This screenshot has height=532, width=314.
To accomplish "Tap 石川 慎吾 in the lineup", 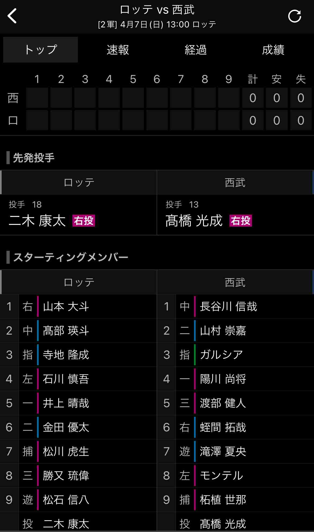I will pyautogui.click(x=66, y=379).
